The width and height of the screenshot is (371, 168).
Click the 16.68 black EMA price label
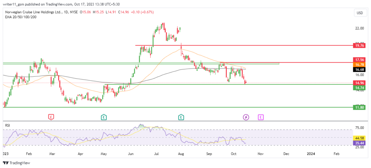coord(359,70)
